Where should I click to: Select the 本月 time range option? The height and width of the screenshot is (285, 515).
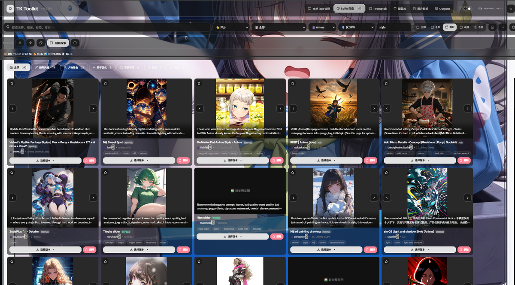pos(449,27)
